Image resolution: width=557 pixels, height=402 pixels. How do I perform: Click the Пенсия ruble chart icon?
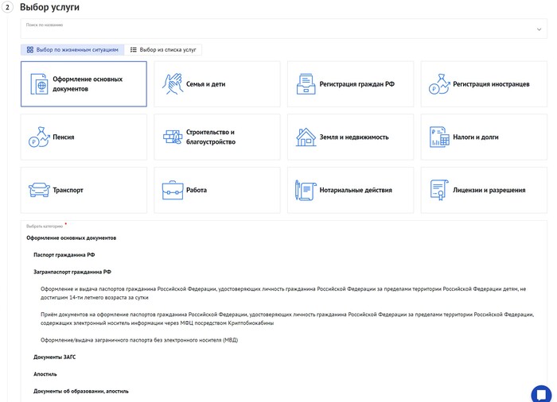(39, 137)
